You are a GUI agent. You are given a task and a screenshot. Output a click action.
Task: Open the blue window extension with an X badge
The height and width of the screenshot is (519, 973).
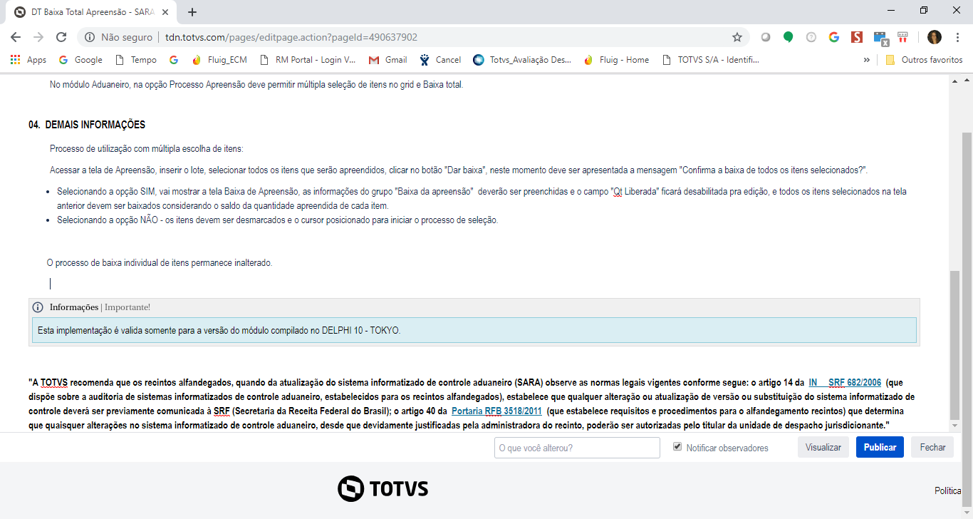click(x=880, y=38)
